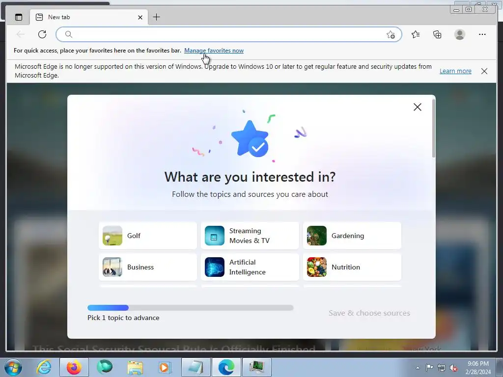This screenshot has width=503, height=377.
Task: Go back with the back arrow
Action: pos(21,34)
